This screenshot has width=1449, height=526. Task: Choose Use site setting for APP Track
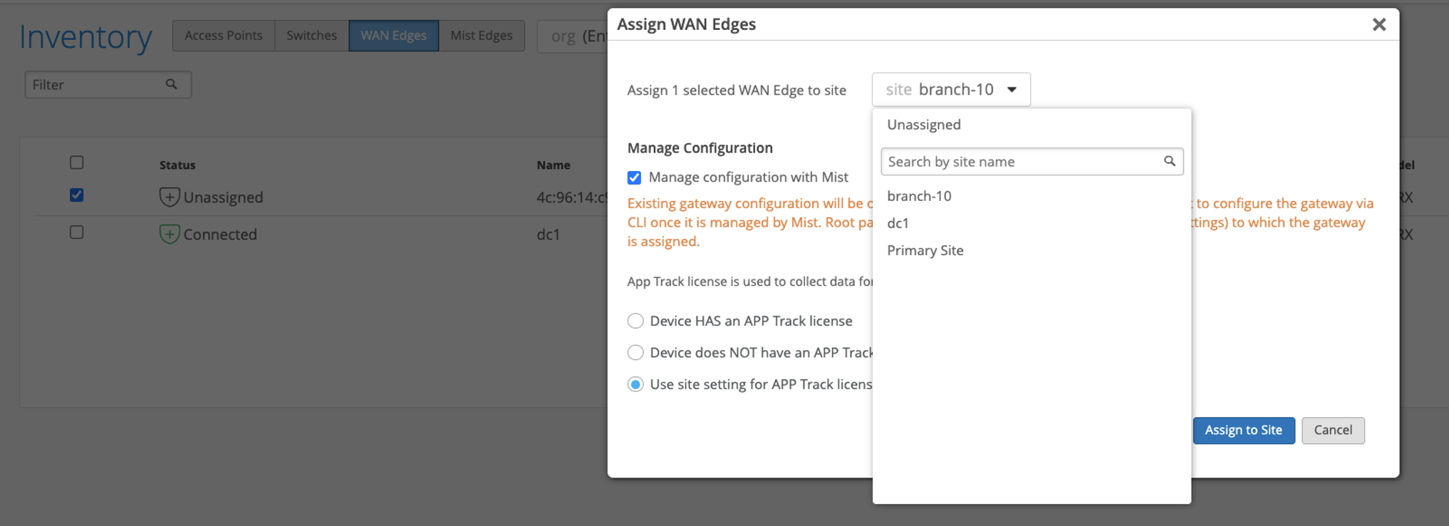(x=635, y=385)
